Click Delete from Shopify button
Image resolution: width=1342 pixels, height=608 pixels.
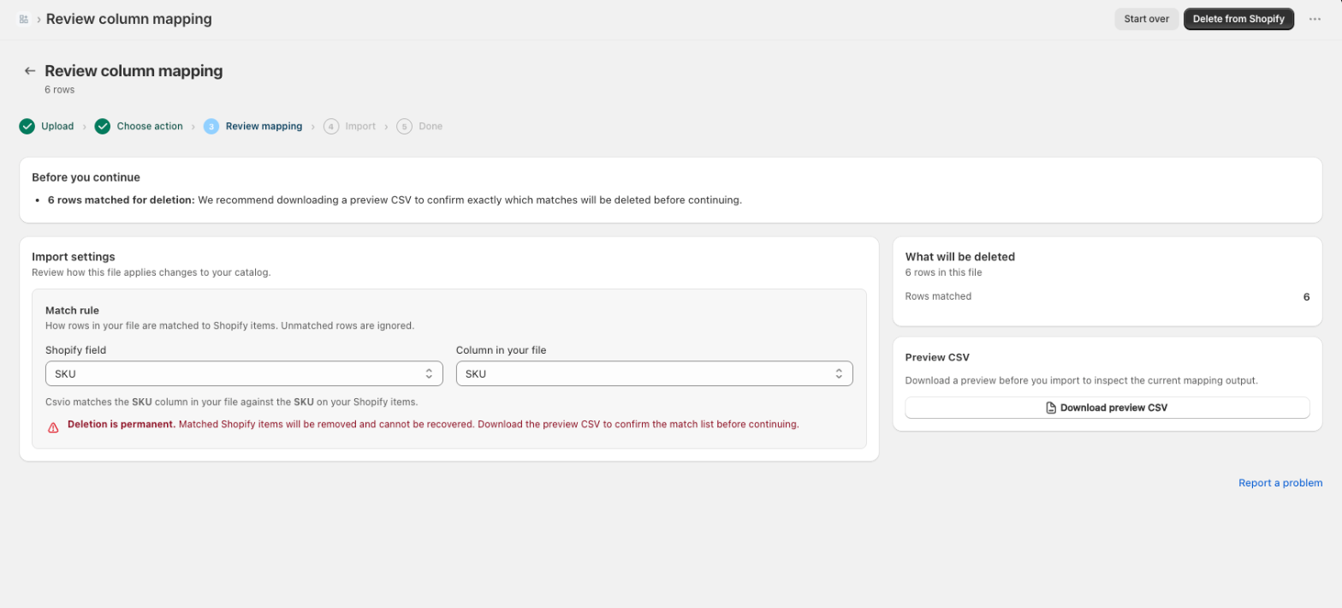(1238, 19)
